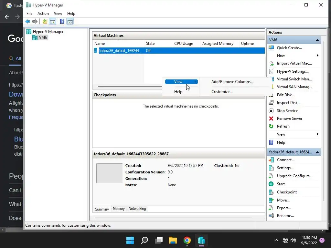The image size is (331, 248).
Task: Click the Hyper-V Settings icon
Action: click(271, 71)
